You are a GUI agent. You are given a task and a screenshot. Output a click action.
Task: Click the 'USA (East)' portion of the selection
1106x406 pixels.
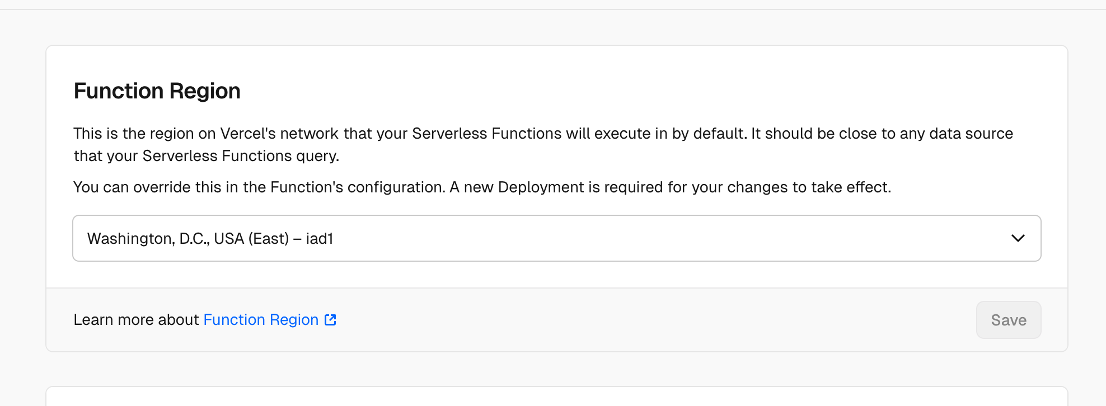[x=251, y=239]
